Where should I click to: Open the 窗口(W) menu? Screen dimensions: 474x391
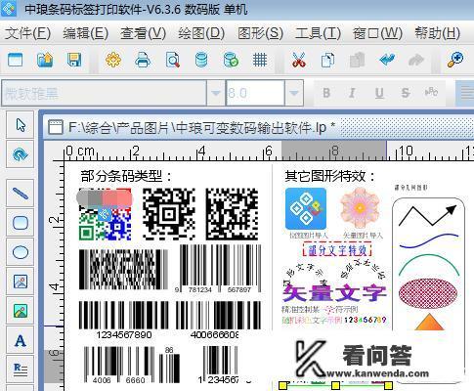[x=377, y=33]
